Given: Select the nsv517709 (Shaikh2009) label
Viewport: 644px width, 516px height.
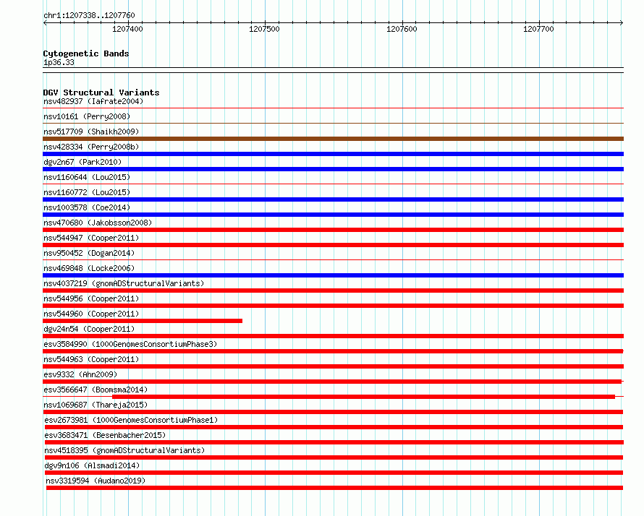Looking at the screenshot, I should pos(91,132).
